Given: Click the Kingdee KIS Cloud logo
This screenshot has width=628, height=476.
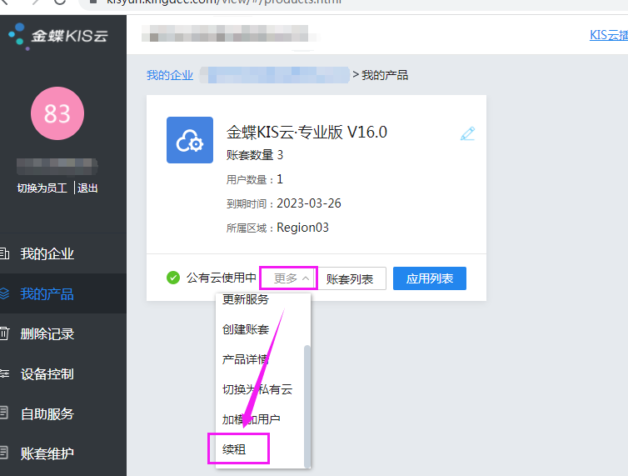Looking at the screenshot, I should point(58,36).
